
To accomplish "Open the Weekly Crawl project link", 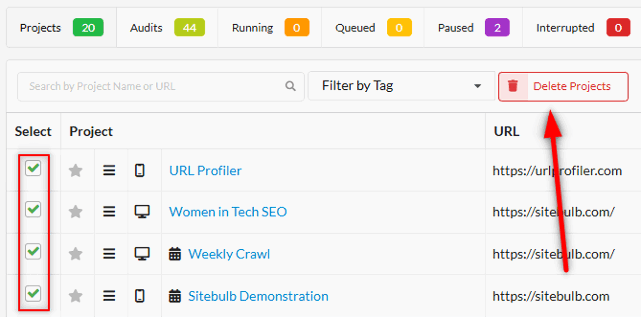I will (229, 254).
